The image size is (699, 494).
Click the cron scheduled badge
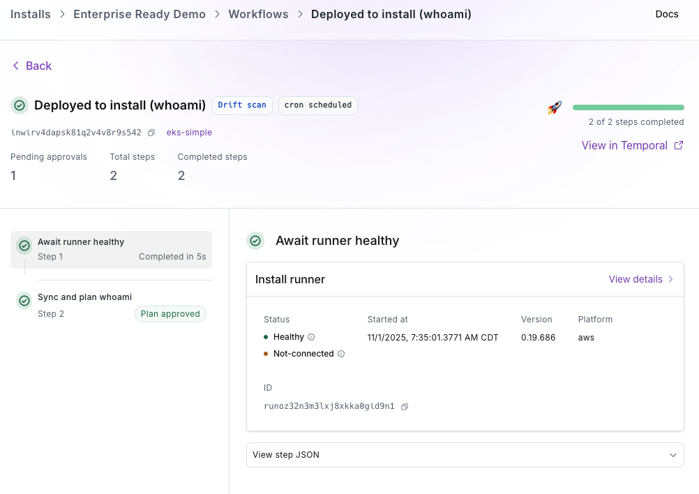pos(317,105)
